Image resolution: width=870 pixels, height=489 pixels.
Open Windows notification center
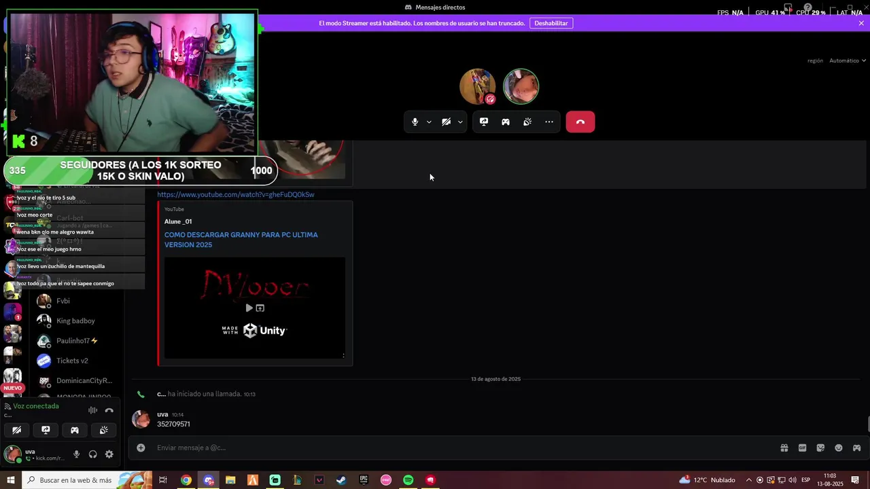coord(855,480)
